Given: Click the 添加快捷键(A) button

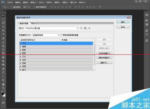Looking at the screenshot, I should 104,53.
